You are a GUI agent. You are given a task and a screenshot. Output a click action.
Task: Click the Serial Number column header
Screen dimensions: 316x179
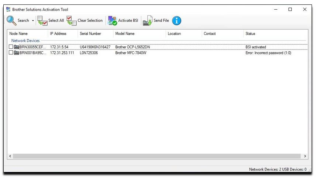point(90,34)
